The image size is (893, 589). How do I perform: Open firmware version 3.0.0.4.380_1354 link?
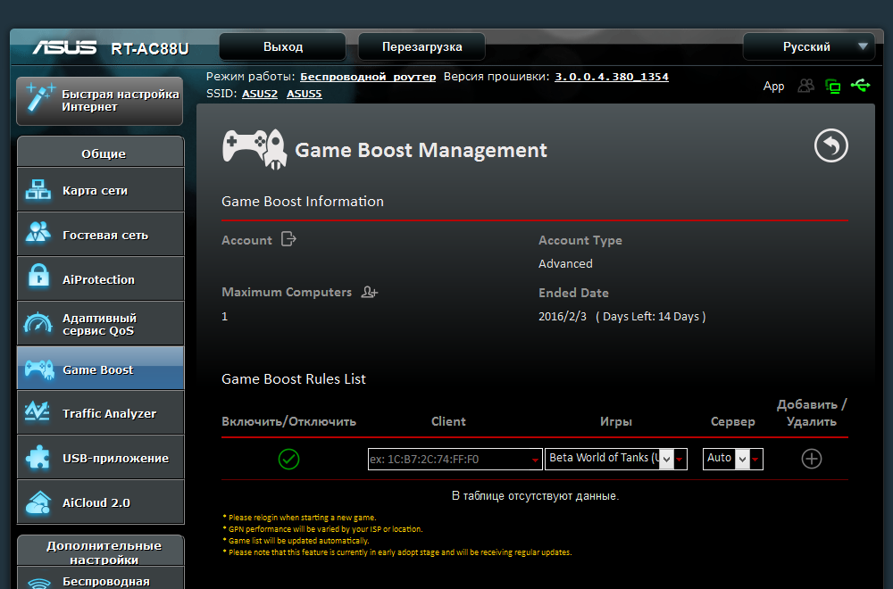tap(612, 77)
